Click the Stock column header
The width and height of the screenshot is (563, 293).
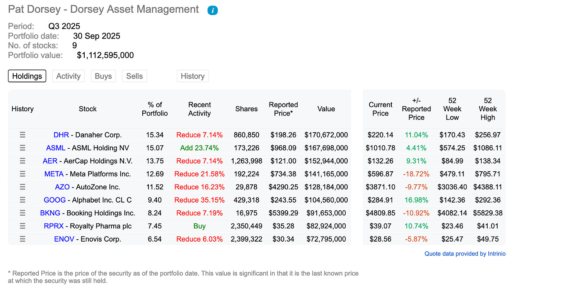coord(88,109)
